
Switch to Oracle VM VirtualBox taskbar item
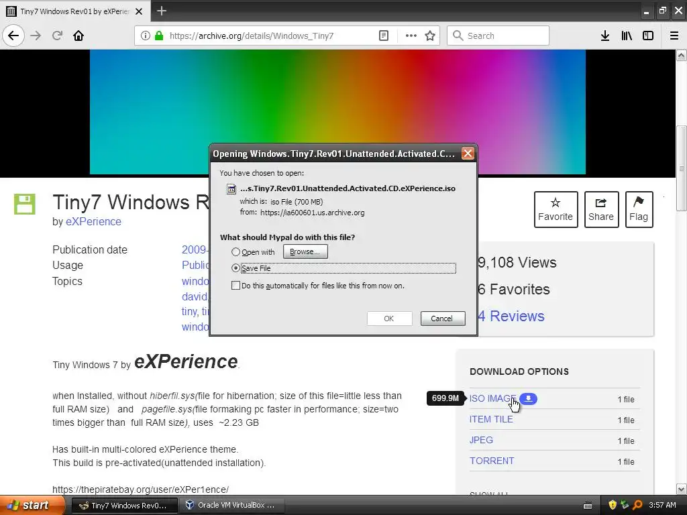[x=231, y=506]
